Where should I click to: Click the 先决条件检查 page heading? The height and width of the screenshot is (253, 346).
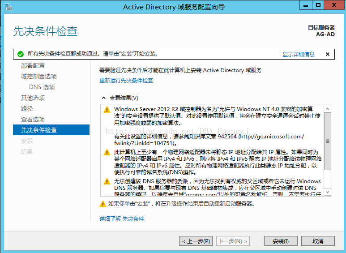pos(45,31)
